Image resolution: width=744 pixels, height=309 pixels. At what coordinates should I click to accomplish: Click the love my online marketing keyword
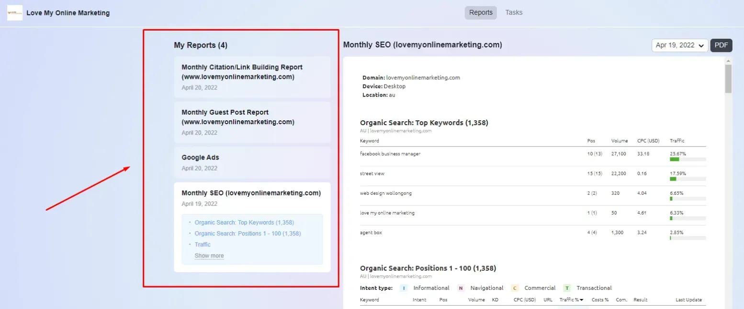coord(387,213)
